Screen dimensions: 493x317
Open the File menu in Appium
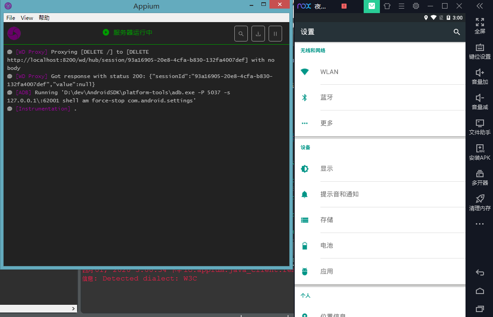click(10, 18)
